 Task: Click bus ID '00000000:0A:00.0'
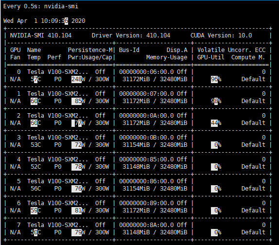point(146,116)
